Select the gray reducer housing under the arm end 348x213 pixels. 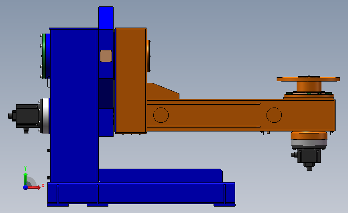[x=309, y=143]
